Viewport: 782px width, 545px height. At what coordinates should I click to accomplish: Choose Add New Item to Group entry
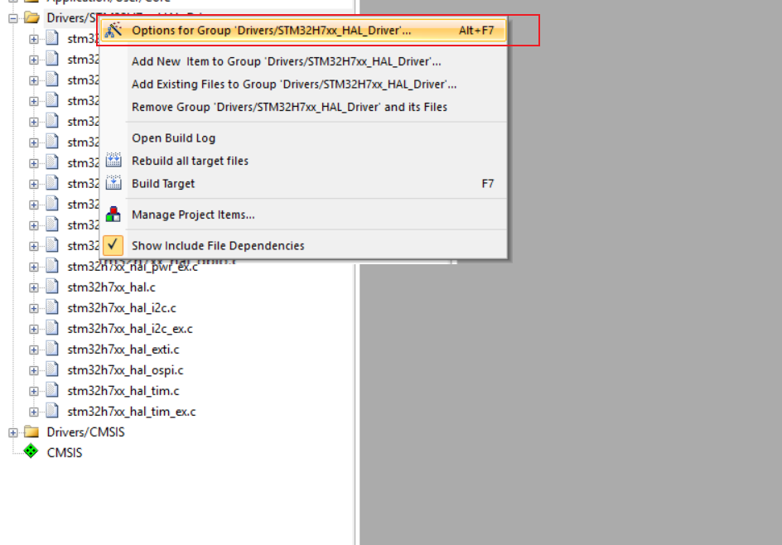tap(287, 61)
